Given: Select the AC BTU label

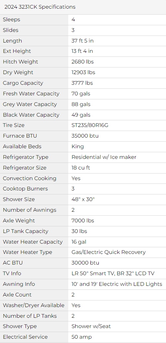Looking at the screenshot, I should click(13, 263).
